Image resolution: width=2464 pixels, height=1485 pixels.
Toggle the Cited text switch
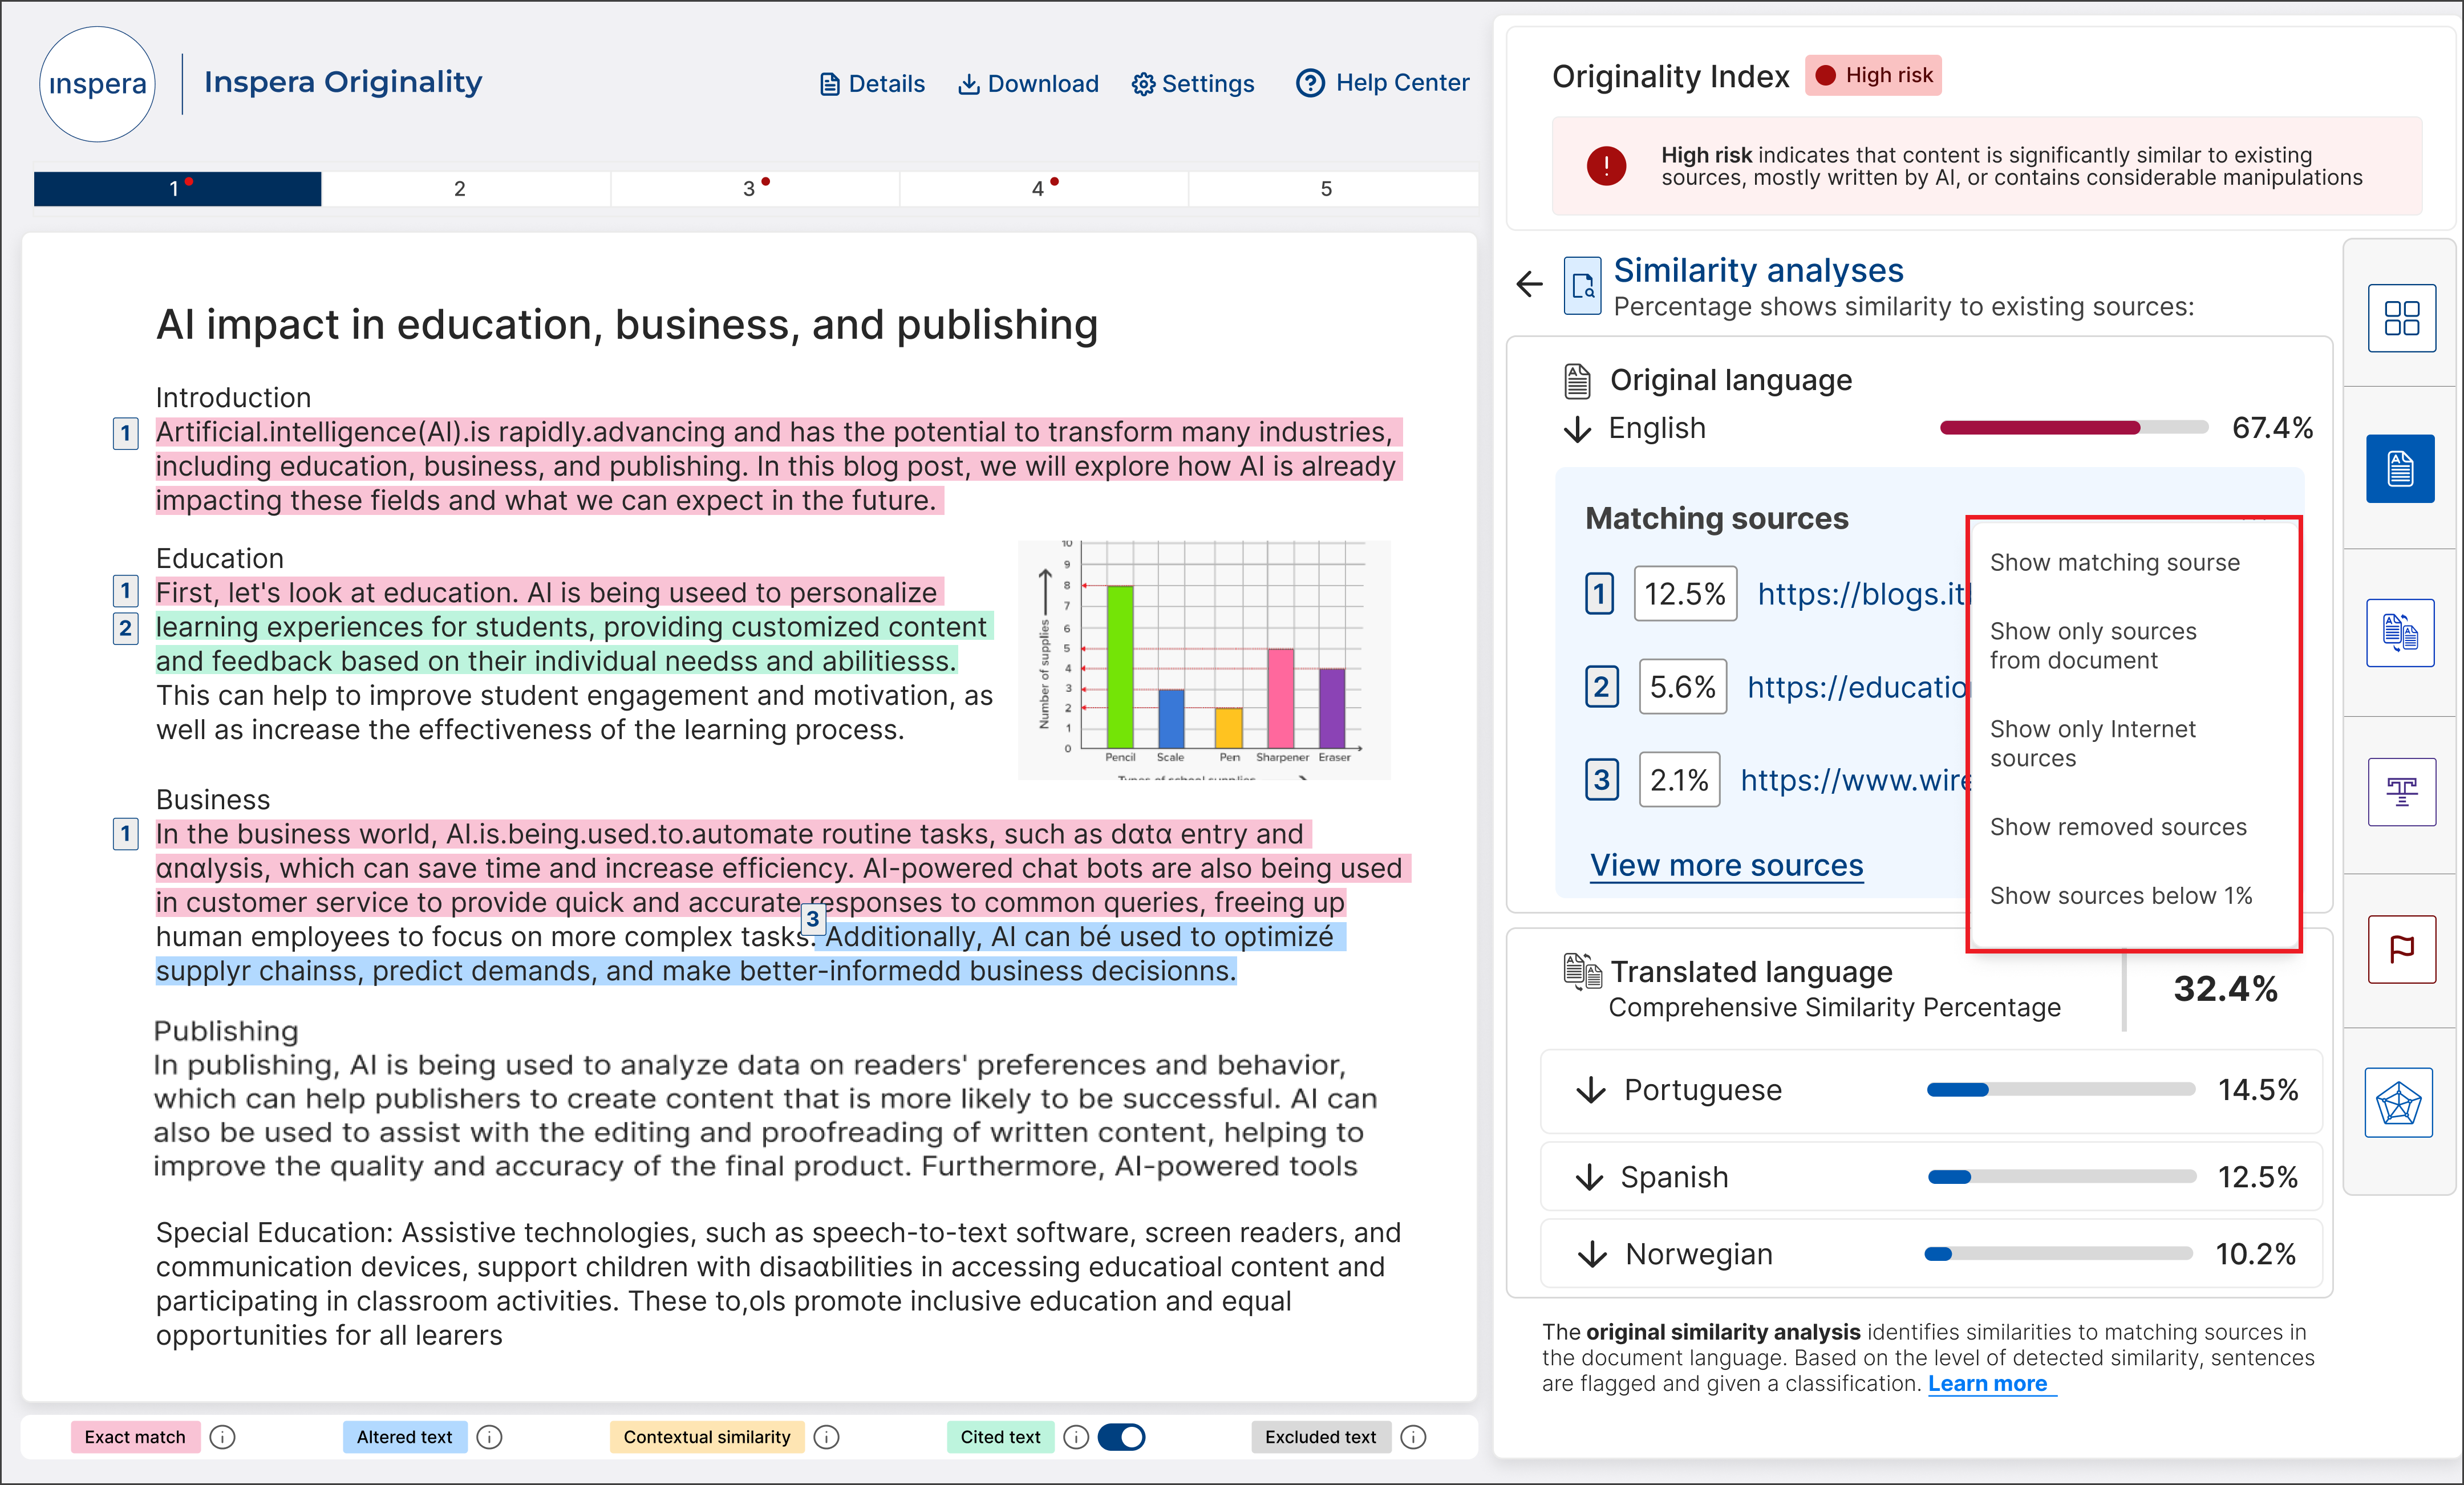pos(1121,1437)
